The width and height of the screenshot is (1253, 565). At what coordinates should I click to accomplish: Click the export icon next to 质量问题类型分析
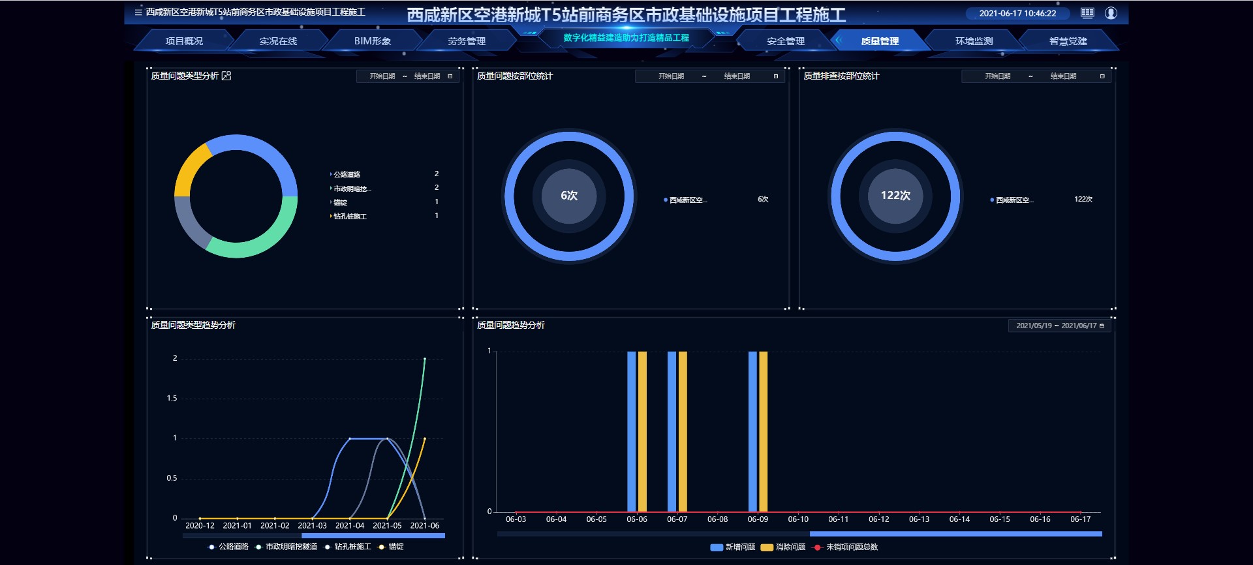pyautogui.click(x=226, y=76)
